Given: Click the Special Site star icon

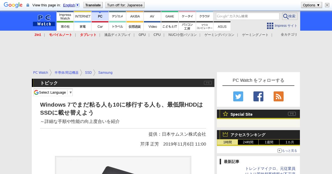Looking at the screenshot, I should coord(225,114).
